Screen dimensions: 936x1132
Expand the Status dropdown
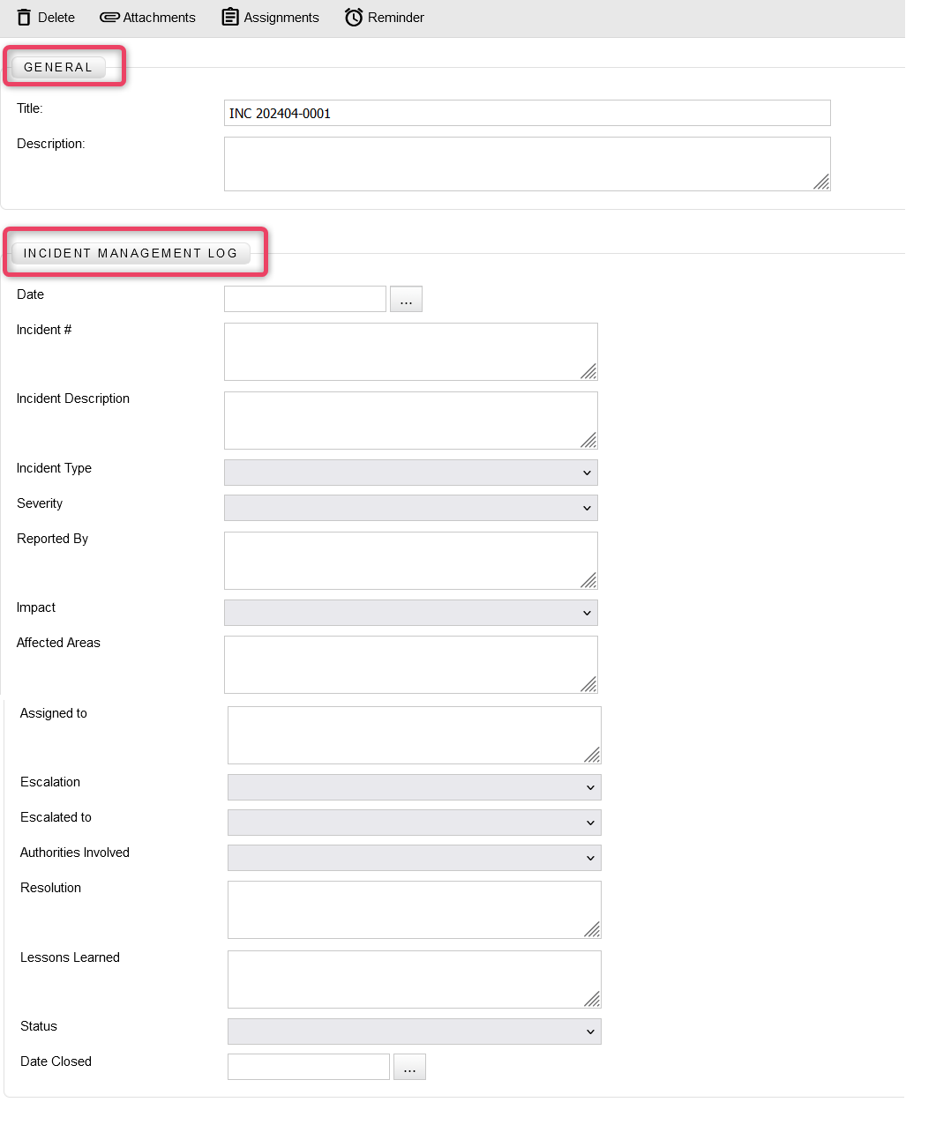click(x=415, y=1031)
